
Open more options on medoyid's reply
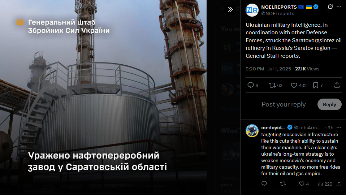pos(339,127)
